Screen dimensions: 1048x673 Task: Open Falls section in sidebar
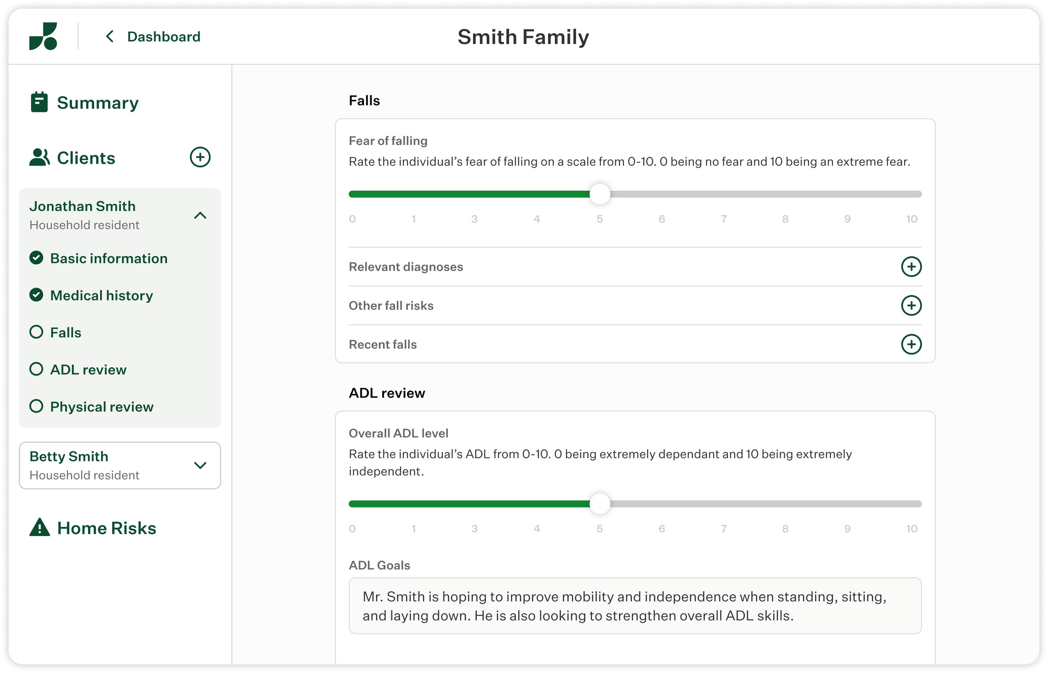[66, 333]
